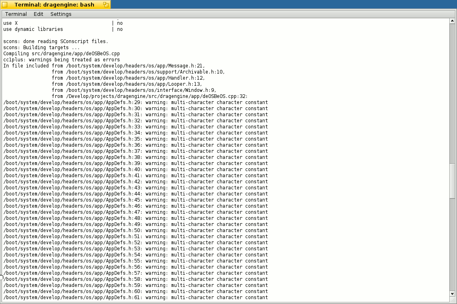Click the vertical scrollbar thumb
Viewport: 457px width, 304px height.
[452, 181]
